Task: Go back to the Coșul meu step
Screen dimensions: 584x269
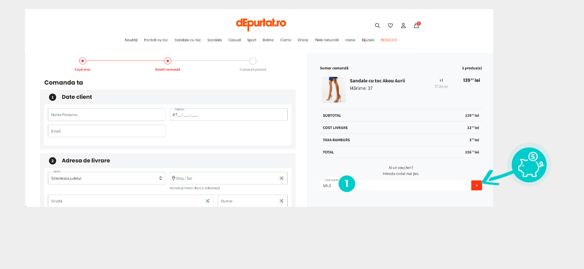Action: (82, 61)
